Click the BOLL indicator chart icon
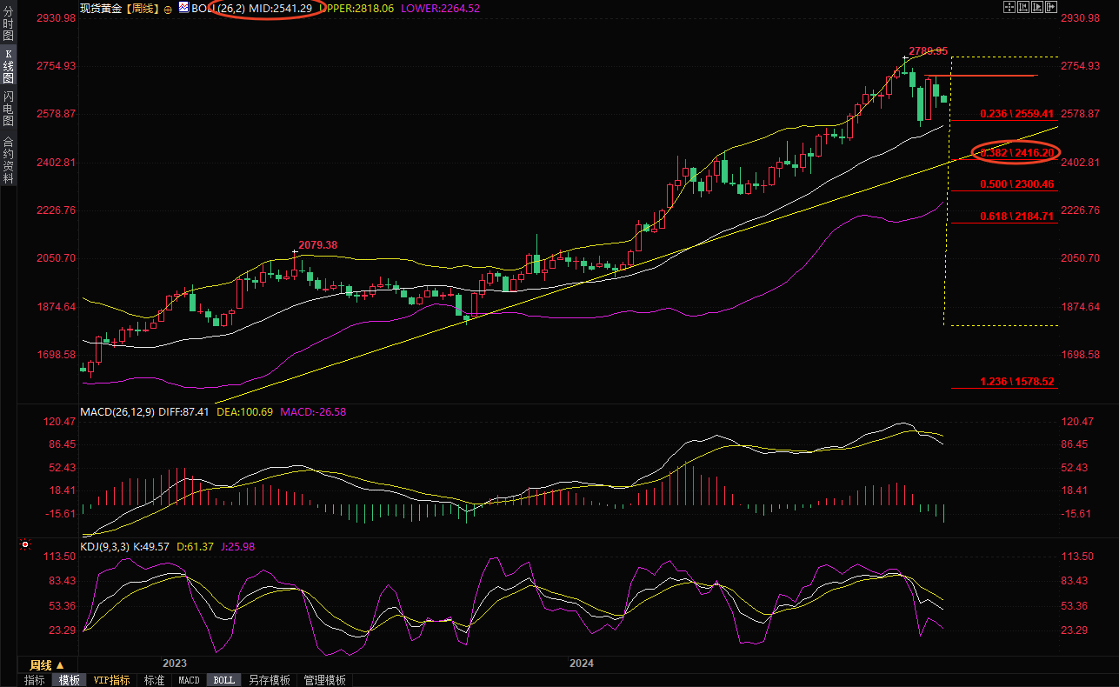Image resolution: width=1119 pixels, height=687 pixels. [183, 7]
